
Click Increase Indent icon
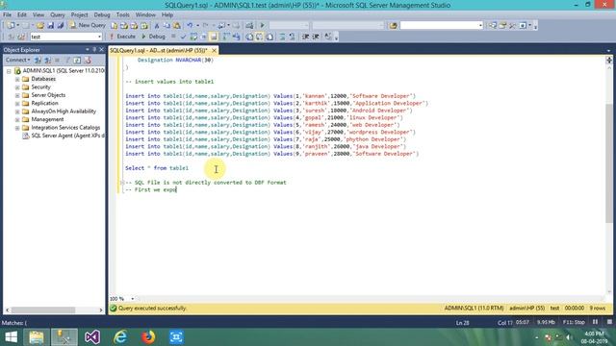click(316, 37)
